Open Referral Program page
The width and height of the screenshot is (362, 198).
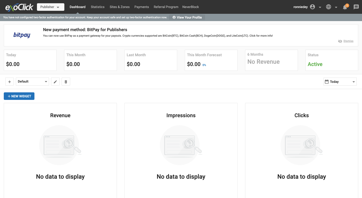click(166, 7)
